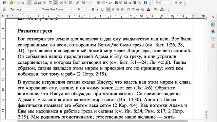Open Find & Replace binoculars icon

click(x=116, y=2)
